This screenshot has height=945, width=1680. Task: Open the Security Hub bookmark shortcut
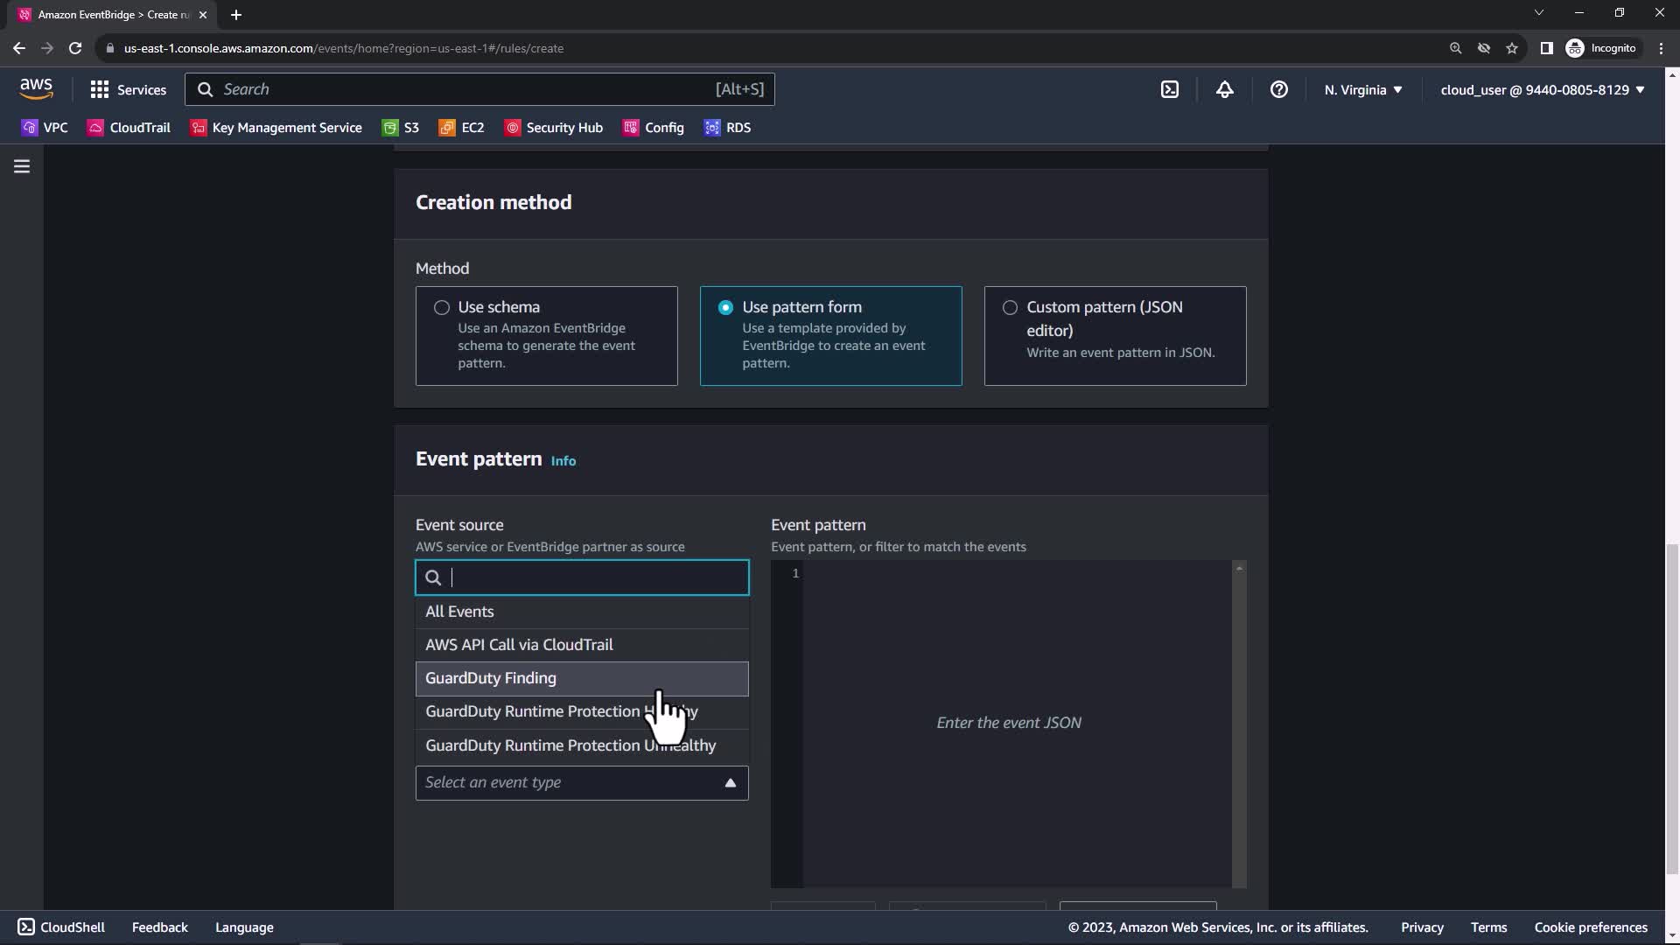pos(554,128)
